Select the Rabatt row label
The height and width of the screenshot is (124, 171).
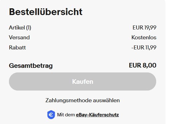click(17, 48)
